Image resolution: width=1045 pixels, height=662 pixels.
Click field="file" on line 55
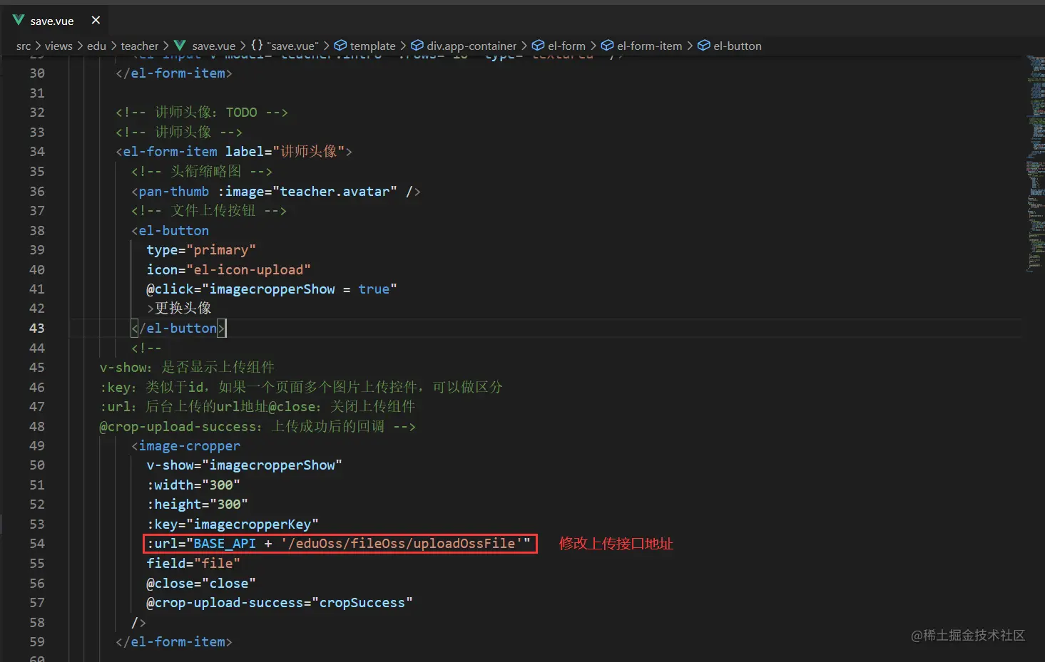[193, 564]
